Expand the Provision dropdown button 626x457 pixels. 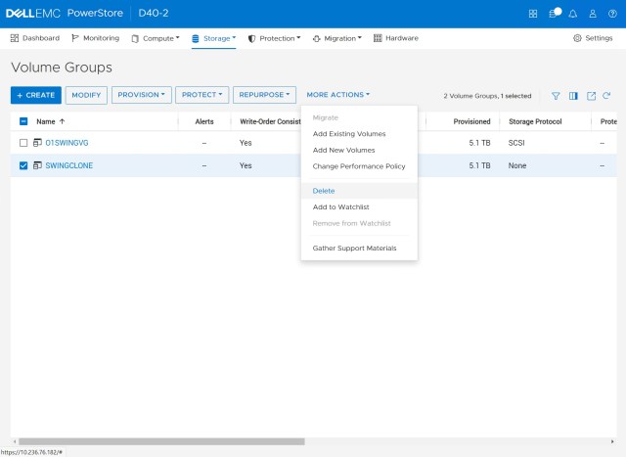coord(142,95)
